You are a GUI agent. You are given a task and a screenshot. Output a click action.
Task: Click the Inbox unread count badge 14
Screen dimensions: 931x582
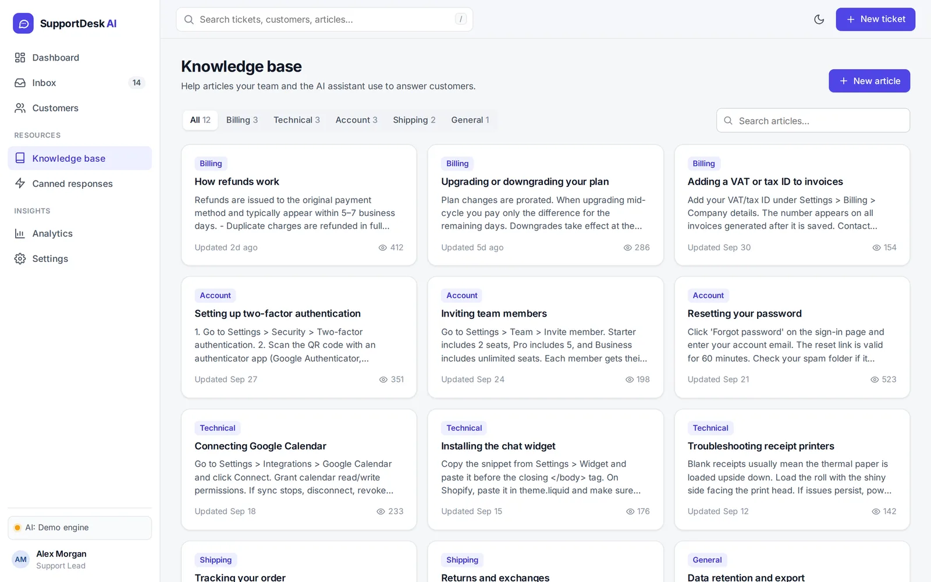click(x=136, y=83)
